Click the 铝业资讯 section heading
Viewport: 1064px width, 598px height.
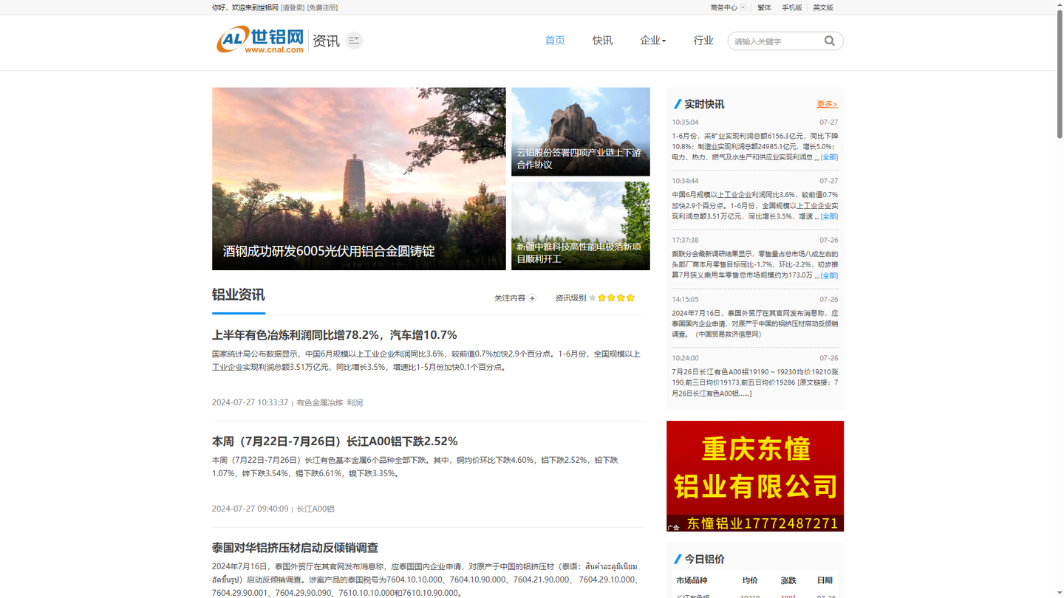click(238, 295)
